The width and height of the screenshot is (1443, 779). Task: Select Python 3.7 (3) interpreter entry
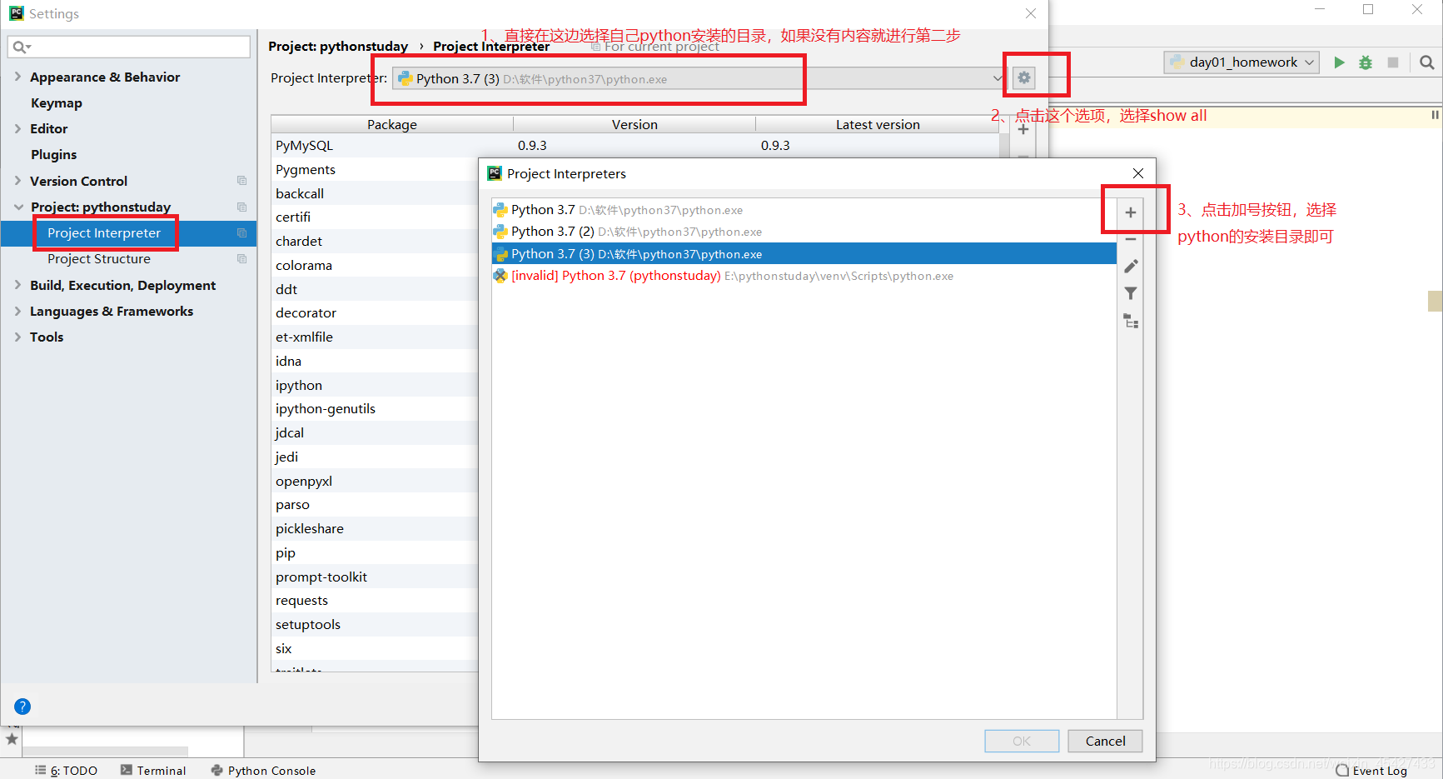click(804, 254)
